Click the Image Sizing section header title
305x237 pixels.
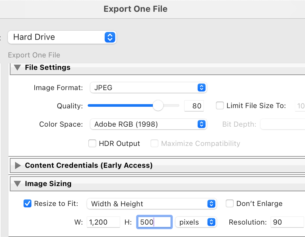[48, 184]
